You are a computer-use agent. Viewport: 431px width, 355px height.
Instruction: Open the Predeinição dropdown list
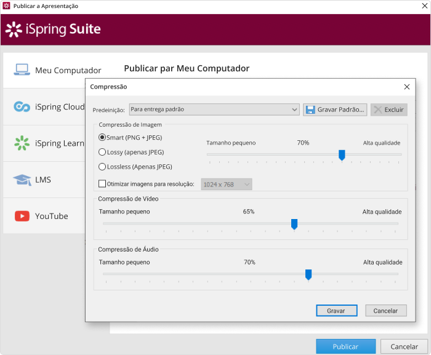click(x=214, y=110)
